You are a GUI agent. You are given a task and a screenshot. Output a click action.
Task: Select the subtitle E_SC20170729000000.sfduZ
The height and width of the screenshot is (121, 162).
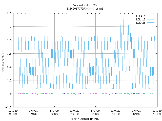coord(85,9)
